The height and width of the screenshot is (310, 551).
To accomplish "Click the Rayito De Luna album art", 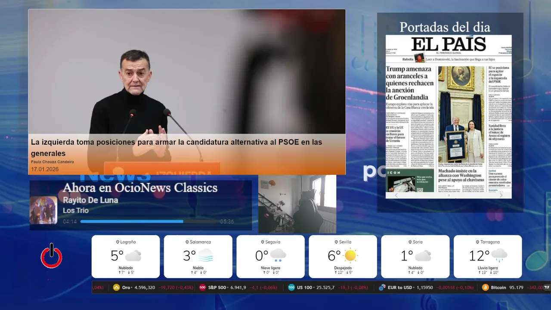I will (43, 210).
